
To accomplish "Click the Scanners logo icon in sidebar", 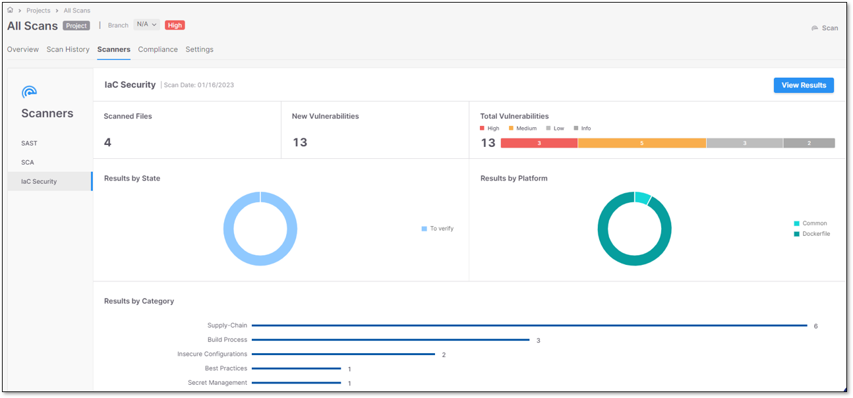I will (29, 92).
